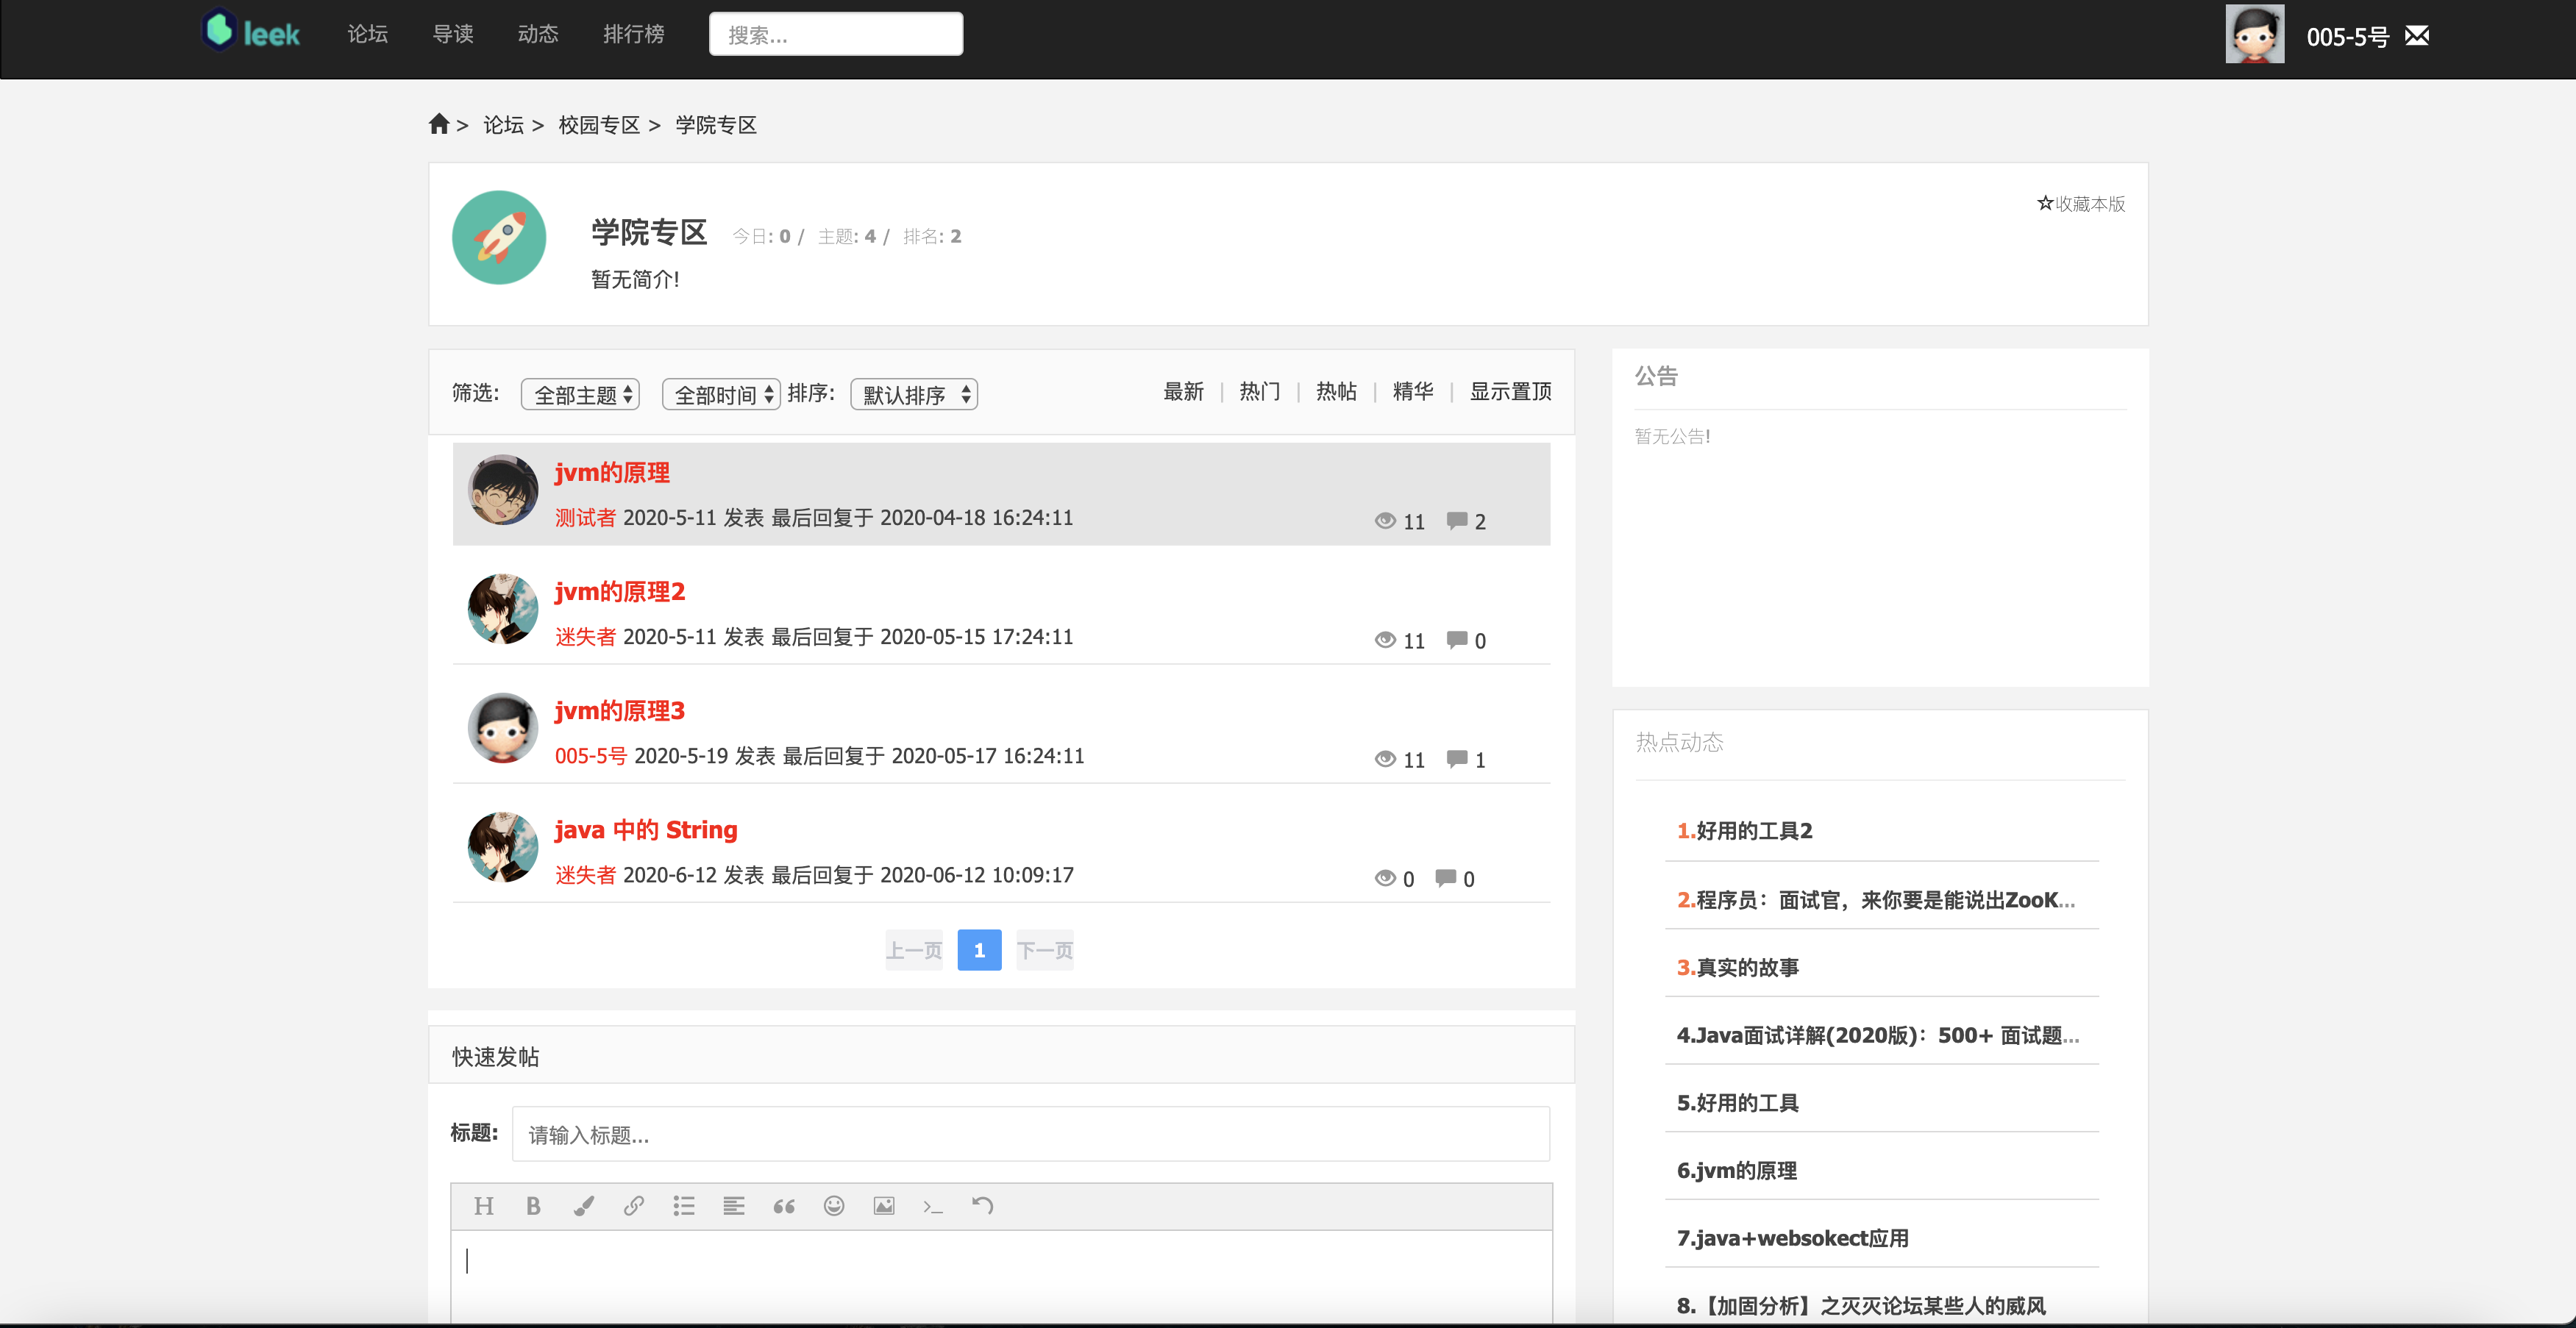Click the star 收藏本版 link
This screenshot has width=2576, height=1328.
tap(2081, 203)
